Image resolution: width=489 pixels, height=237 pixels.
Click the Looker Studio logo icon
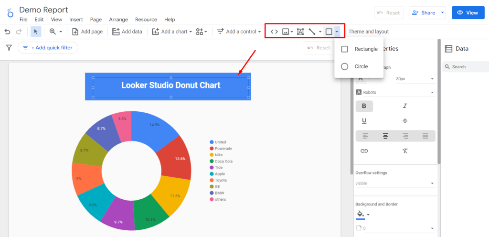point(11,13)
